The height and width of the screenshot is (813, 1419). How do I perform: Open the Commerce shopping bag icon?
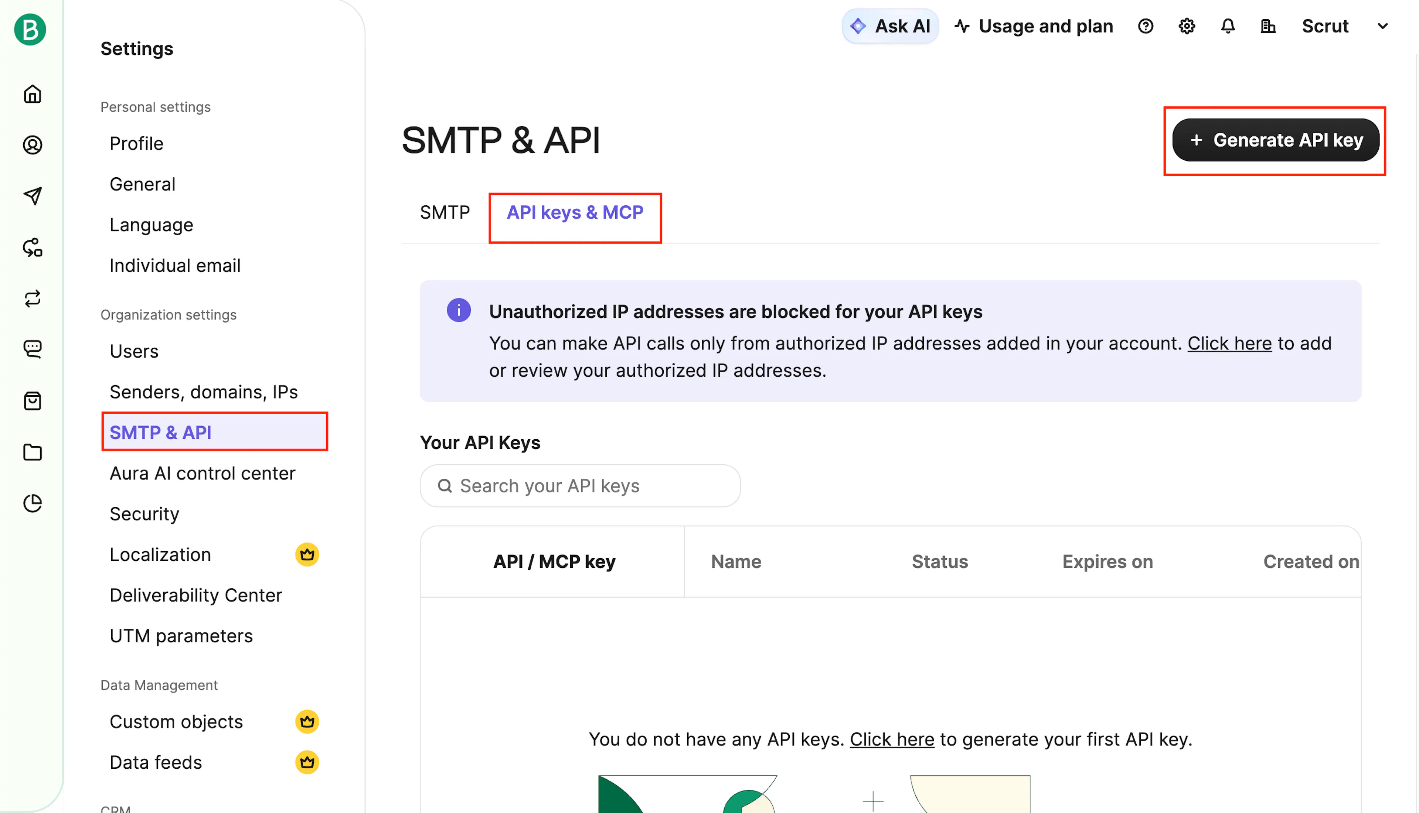pyautogui.click(x=33, y=401)
